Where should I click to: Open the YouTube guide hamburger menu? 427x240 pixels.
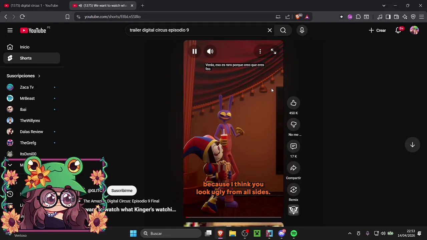click(10, 30)
